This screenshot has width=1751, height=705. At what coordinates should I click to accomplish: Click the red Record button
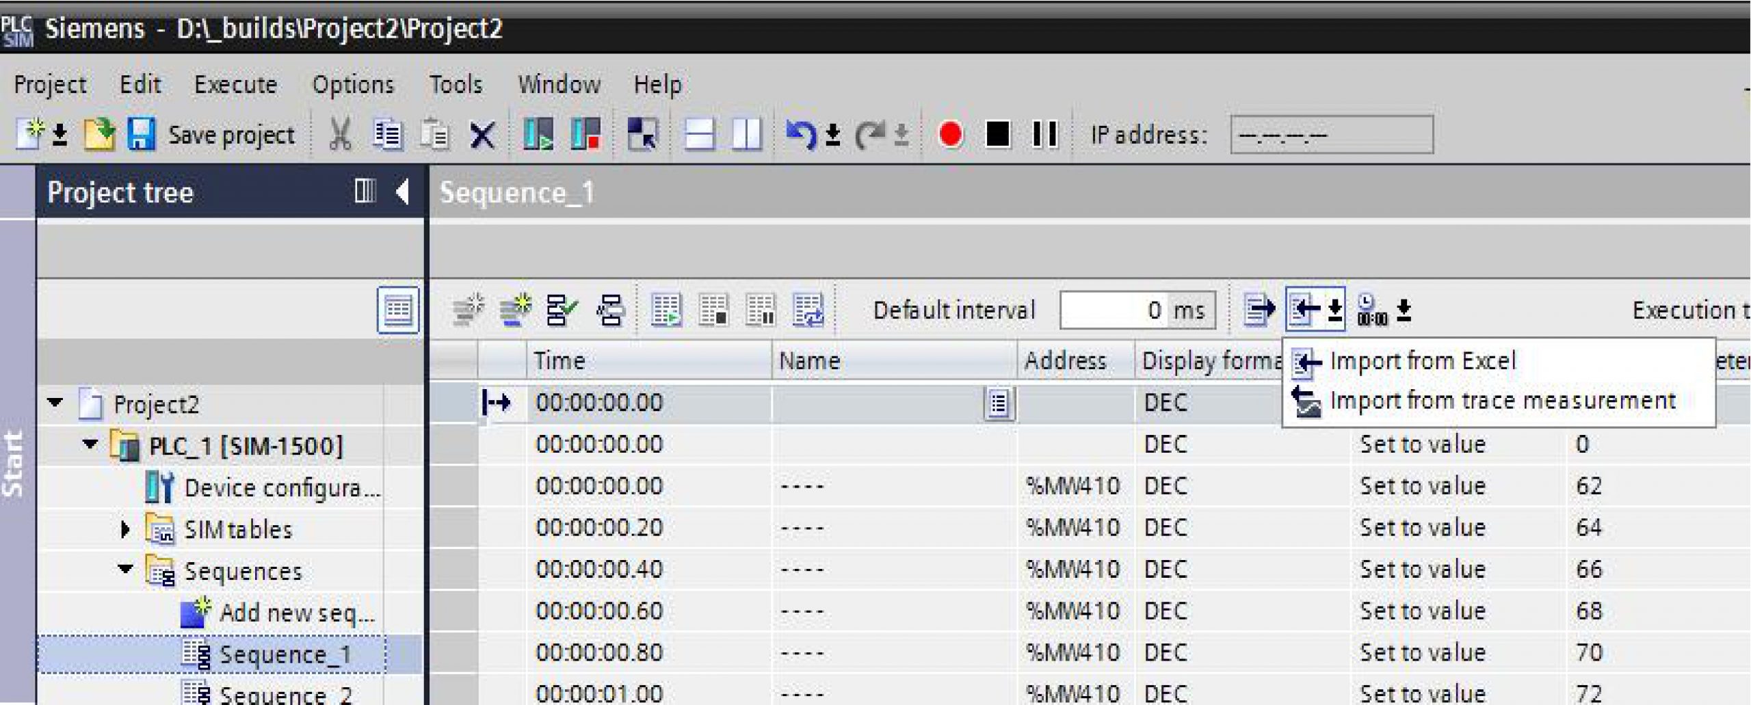click(950, 134)
